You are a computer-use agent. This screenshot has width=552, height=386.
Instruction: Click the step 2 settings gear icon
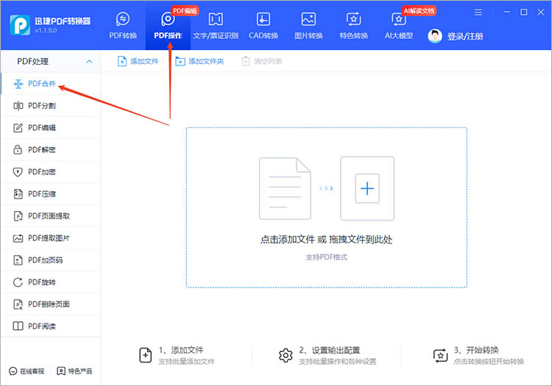(286, 356)
